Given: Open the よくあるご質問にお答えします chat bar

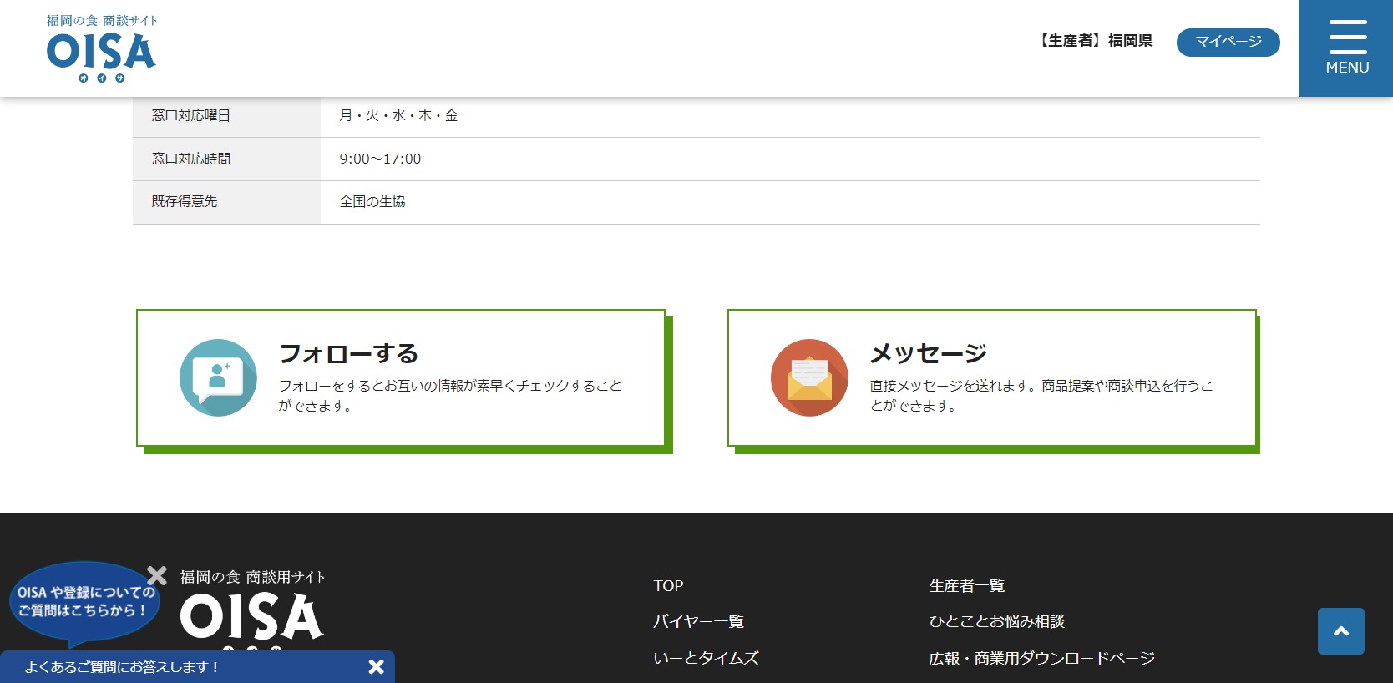Looking at the screenshot, I should (x=197, y=667).
